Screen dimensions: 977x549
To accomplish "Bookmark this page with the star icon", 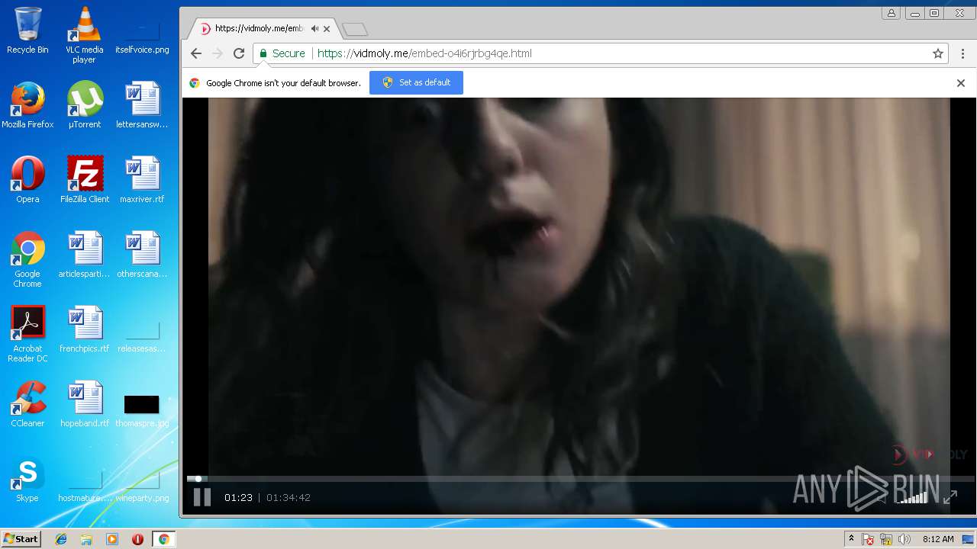I will [x=938, y=53].
